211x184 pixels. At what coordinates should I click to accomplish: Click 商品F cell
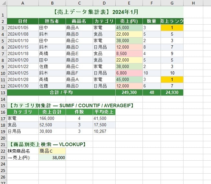pyautogui.click(x=79, y=73)
